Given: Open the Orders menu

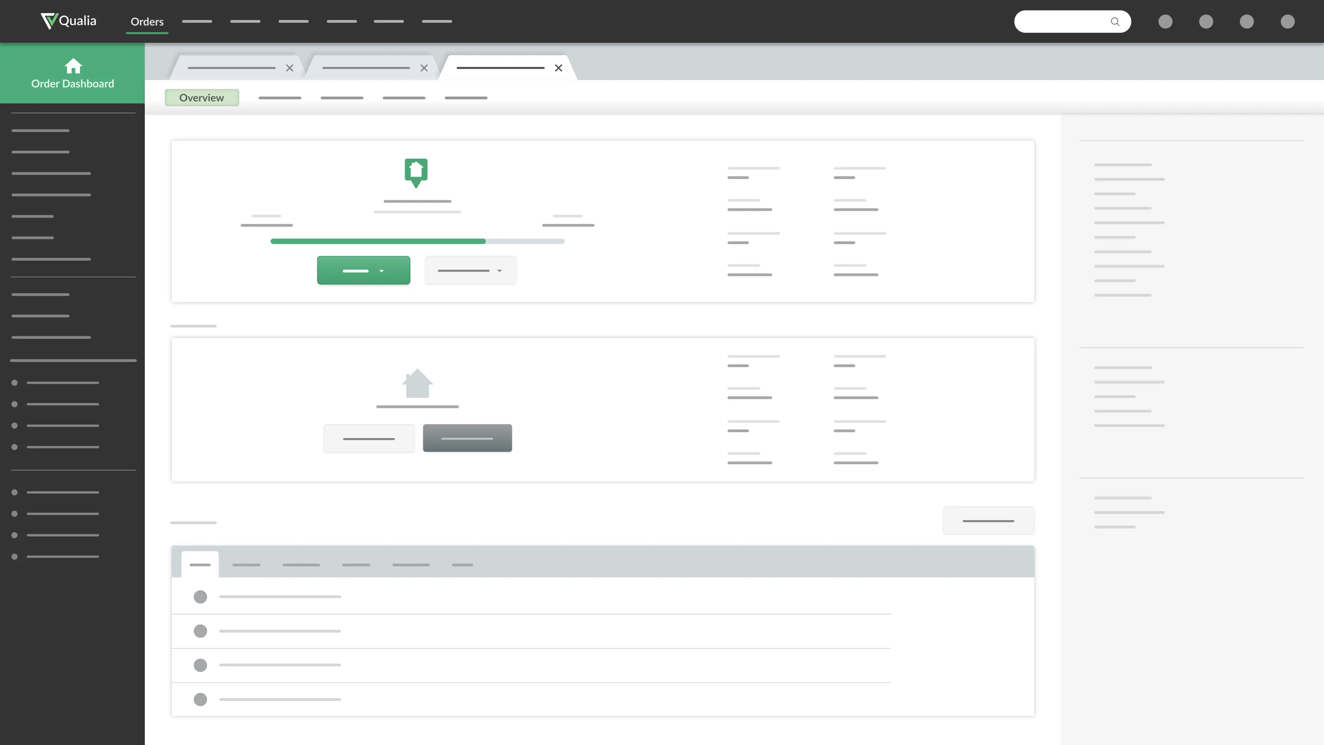Looking at the screenshot, I should (x=147, y=22).
